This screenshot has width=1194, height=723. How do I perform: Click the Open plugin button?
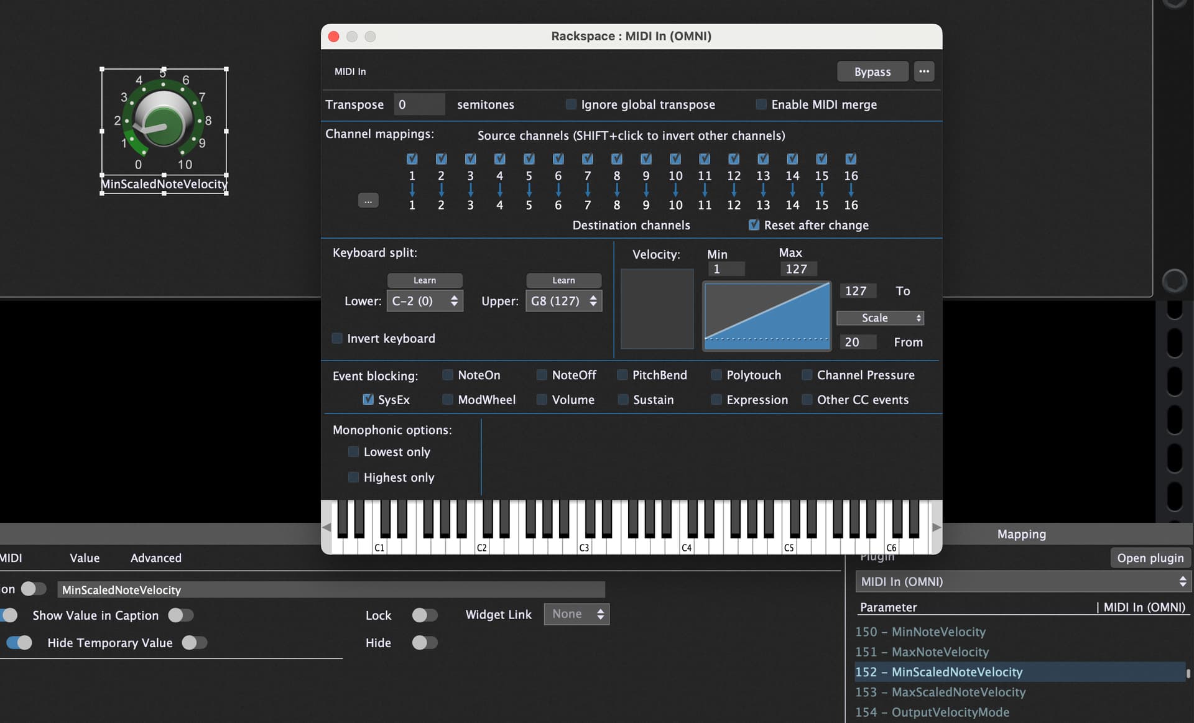pyautogui.click(x=1150, y=558)
